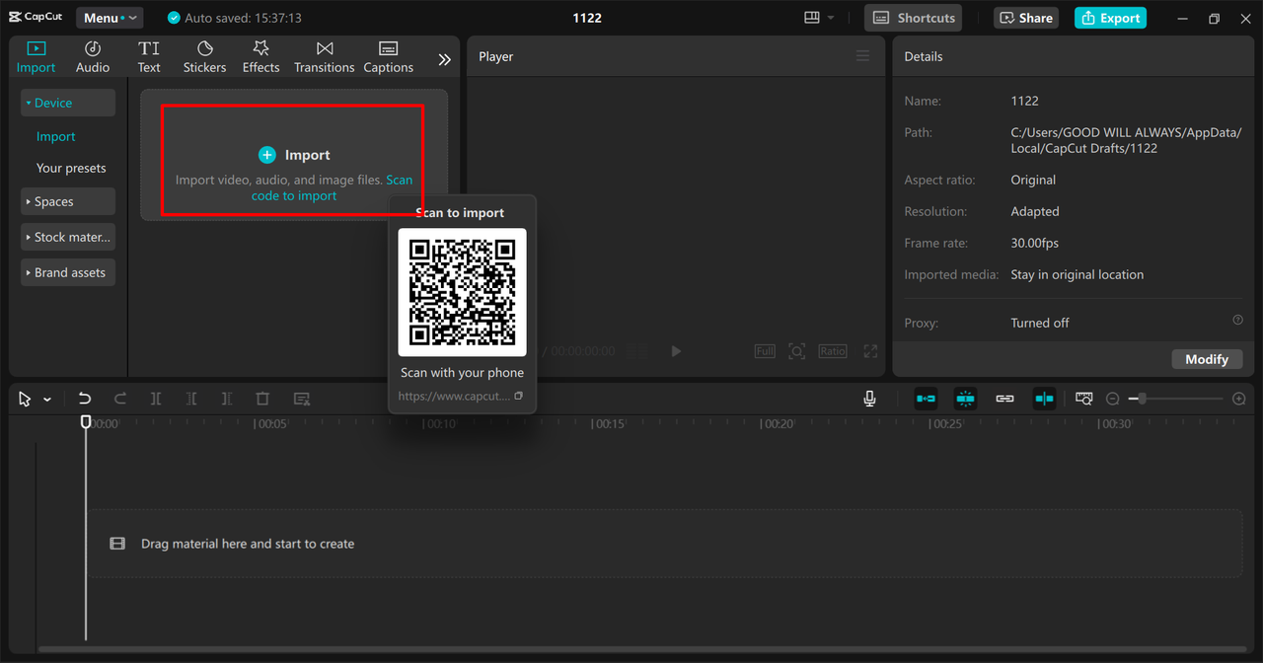Image resolution: width=1263 pixels, height=663 pixels.
Task: Click the 30.00fps frame rate value
Action: [1035, 243]
